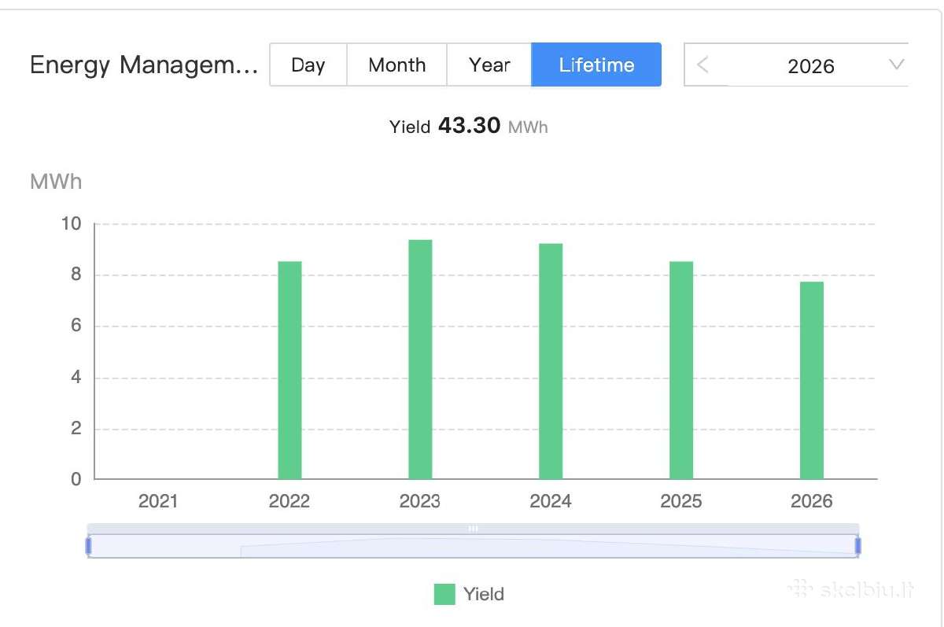The height and width of the screenshot is (627, 944).
Task: Switch to the Year view tab
Action: [489, 65]
